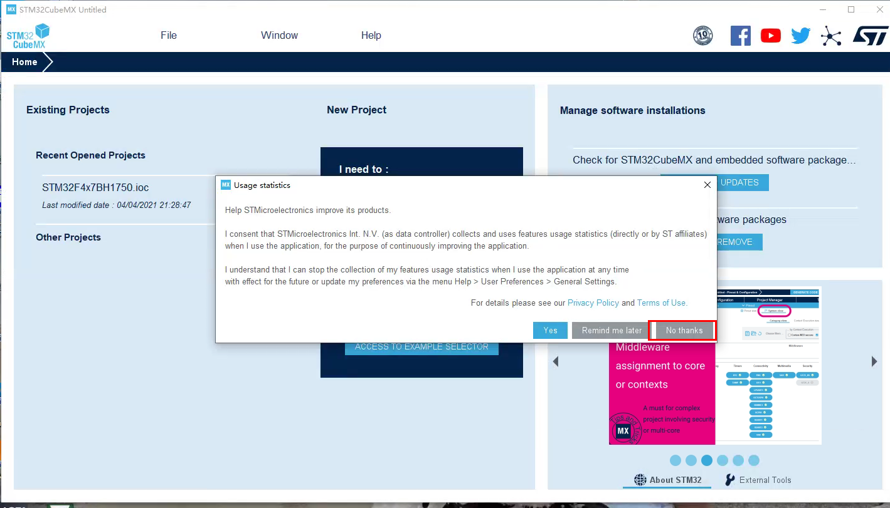Open the Facebook icon
Viewport: 890px width, 508px height.
[x=741, y=36]
